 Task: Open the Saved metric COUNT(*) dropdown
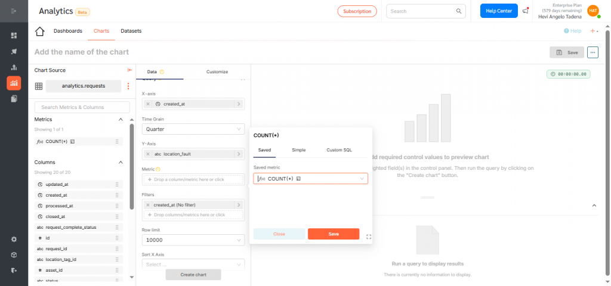310,178
